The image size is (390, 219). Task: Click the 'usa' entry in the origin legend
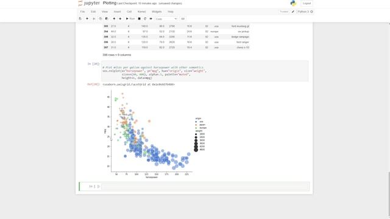(201, 122)
